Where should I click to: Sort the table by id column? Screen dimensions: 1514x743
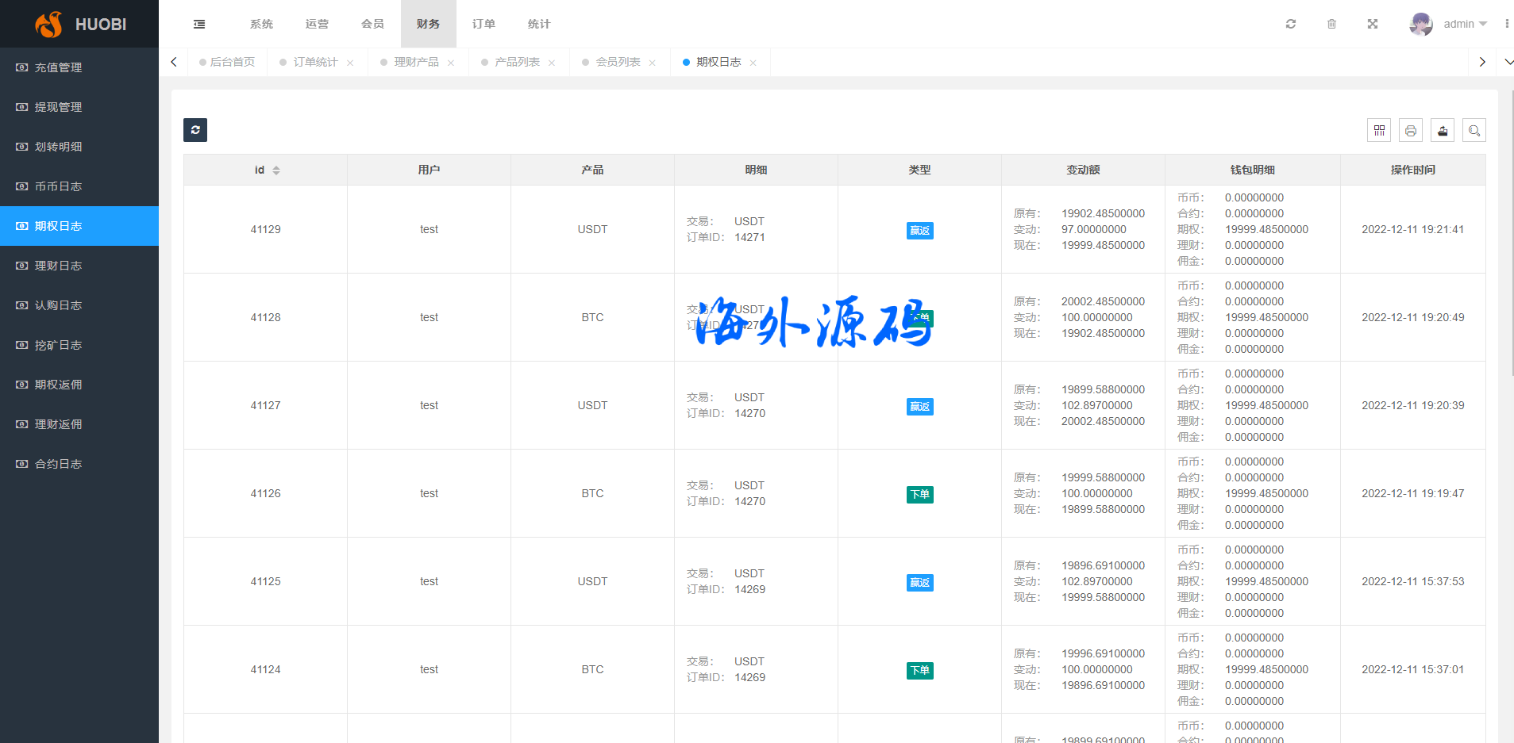pyautogui.click(x=275, y=170)
